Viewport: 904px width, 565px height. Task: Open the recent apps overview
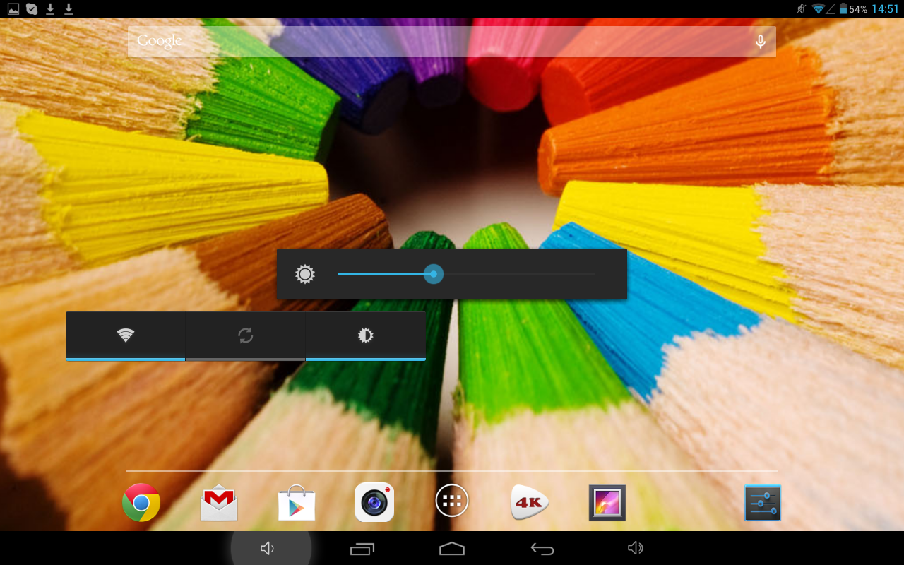click(x=362, y=548)
